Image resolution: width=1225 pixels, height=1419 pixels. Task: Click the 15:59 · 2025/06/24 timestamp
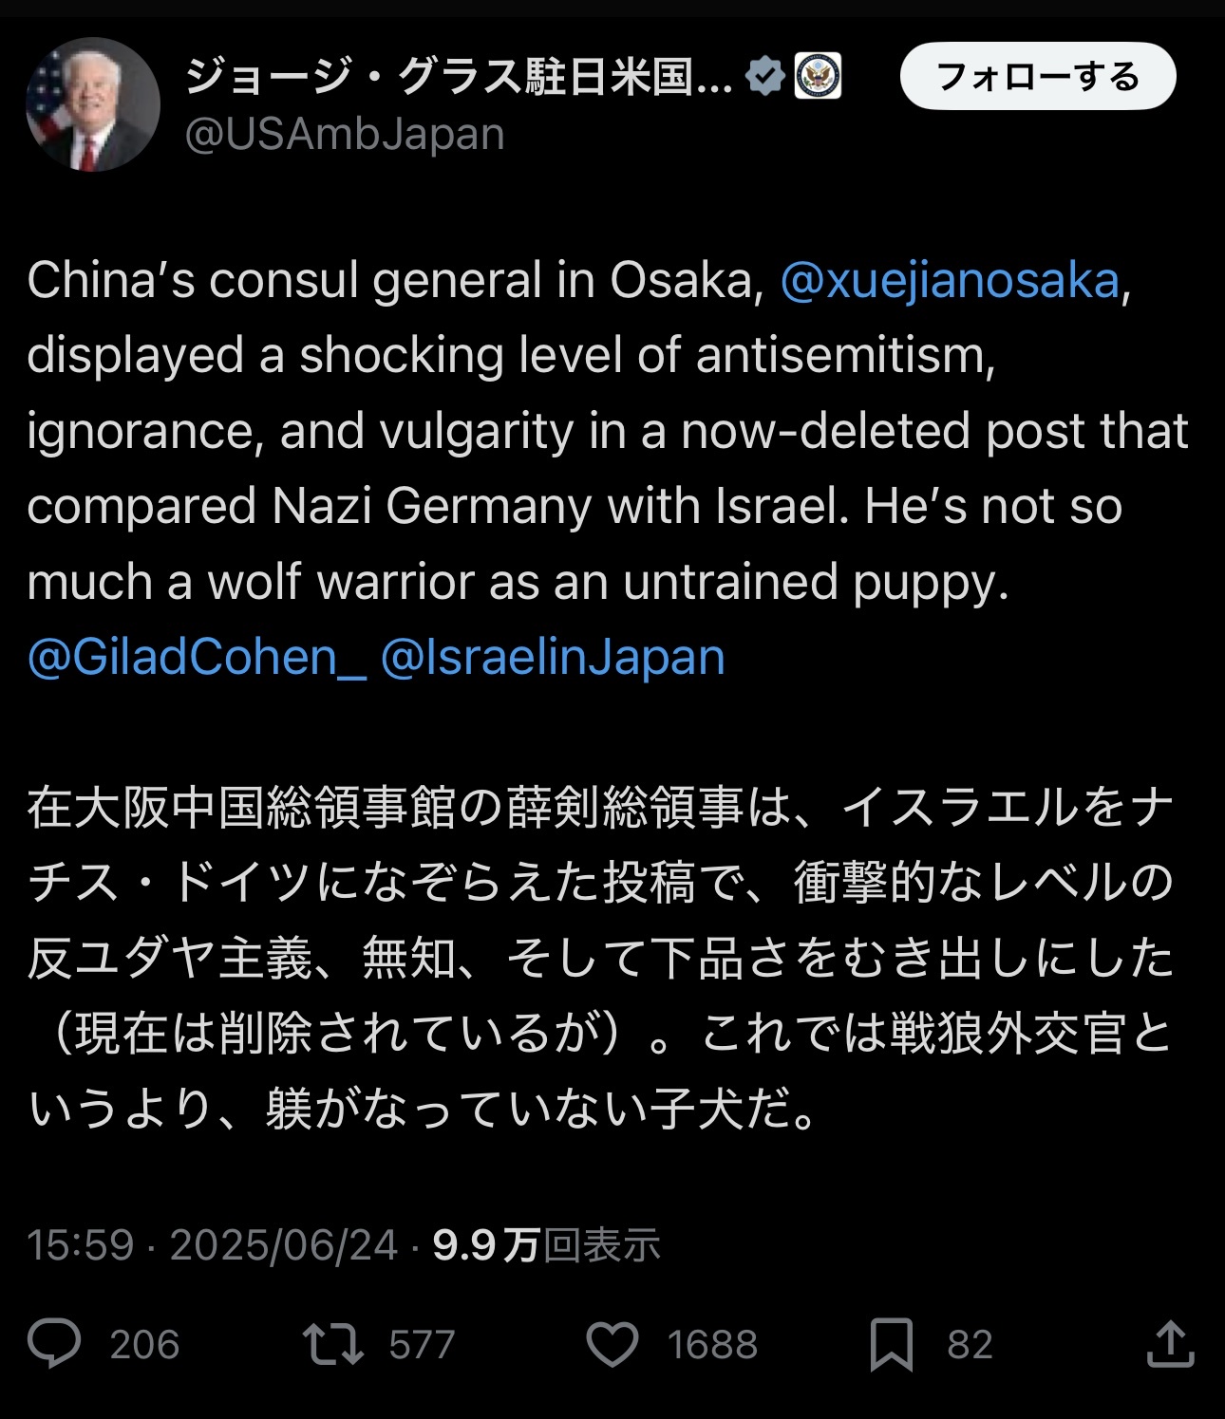click(x=212, y=1244)
